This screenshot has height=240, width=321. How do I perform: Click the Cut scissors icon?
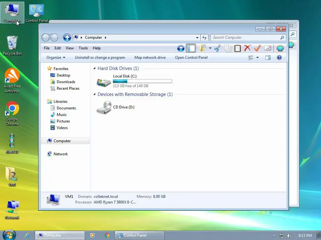tap(218, 48)
